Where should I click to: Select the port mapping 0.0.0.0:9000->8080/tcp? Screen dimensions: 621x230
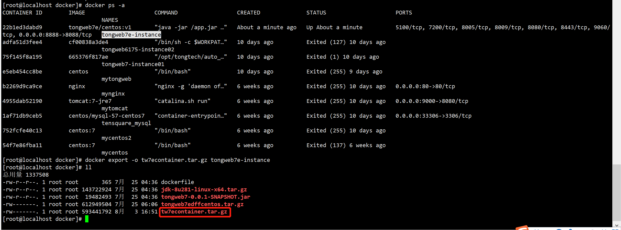(432, 101)
